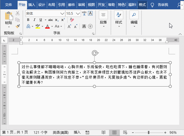The height and width of the screenshot is (136, 184).
Task: Toggle strikethrough abc formatting
Action: 51,20
